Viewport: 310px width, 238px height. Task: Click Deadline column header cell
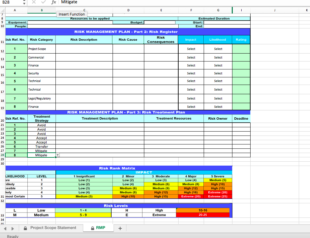point(241,118)
